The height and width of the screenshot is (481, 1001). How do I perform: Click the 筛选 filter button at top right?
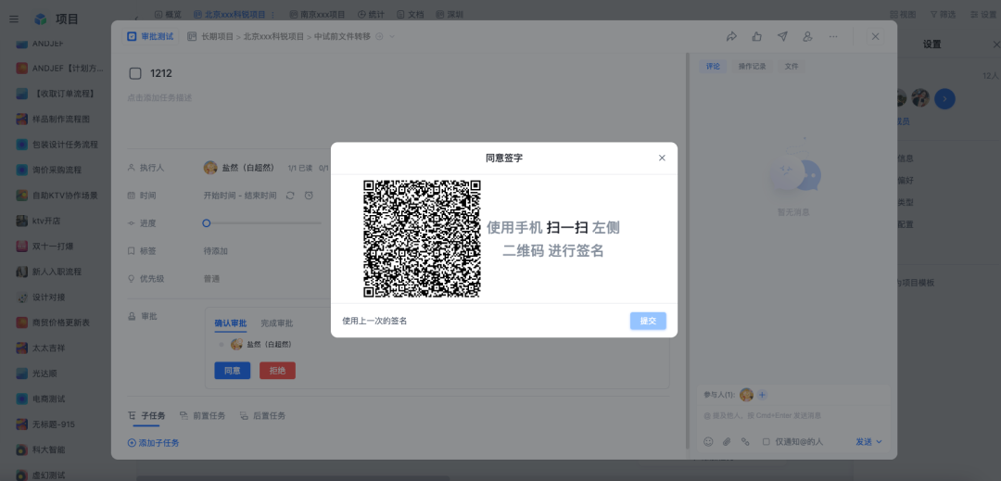coord(943,14)
